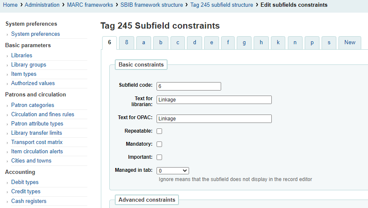The width and height of the screenshot is (368, 208).
Task: Select subfield tab s
Action: click(x=329, y=43)
